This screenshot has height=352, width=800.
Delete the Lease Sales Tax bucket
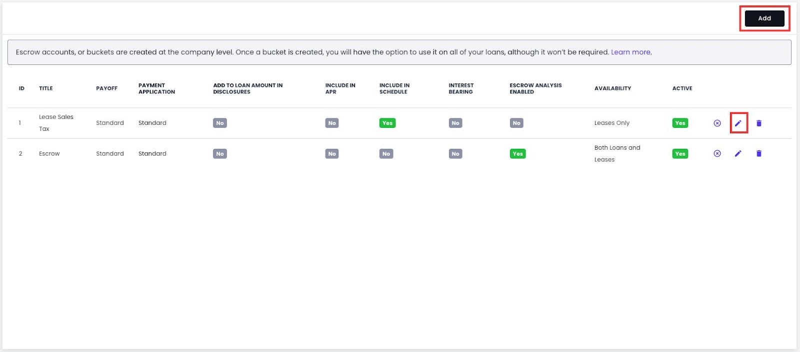point(759,123)
